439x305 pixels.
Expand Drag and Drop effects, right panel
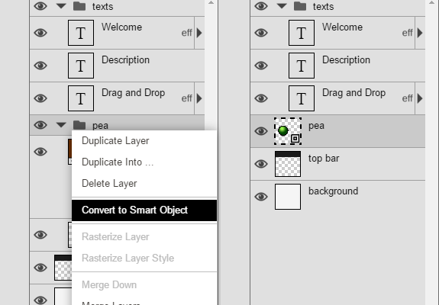[x=420, y=98]
